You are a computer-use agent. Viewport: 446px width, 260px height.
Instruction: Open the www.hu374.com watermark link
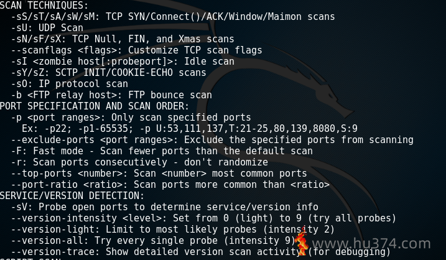[x=371, y=244]
